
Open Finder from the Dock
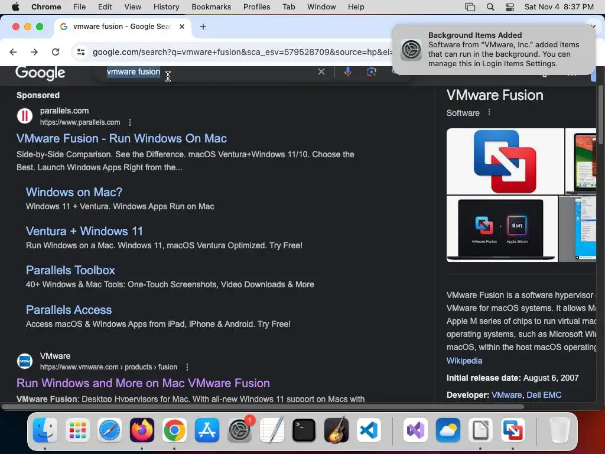point(45,430)
